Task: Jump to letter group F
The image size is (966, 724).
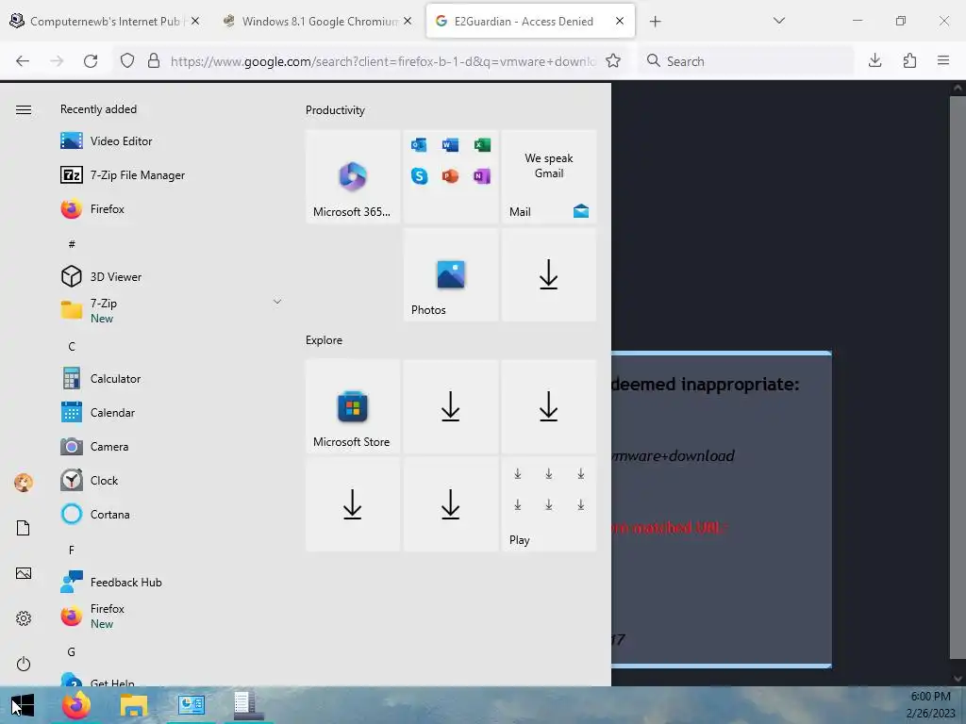Action: [72, 550]
